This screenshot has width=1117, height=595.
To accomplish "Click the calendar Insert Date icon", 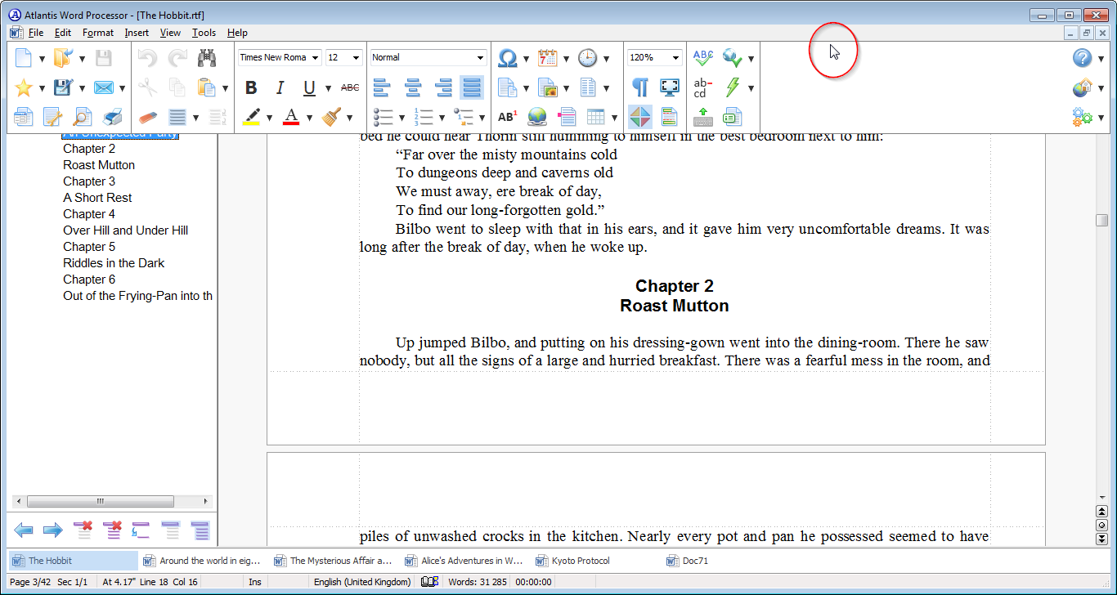I will tap(547, 58).
